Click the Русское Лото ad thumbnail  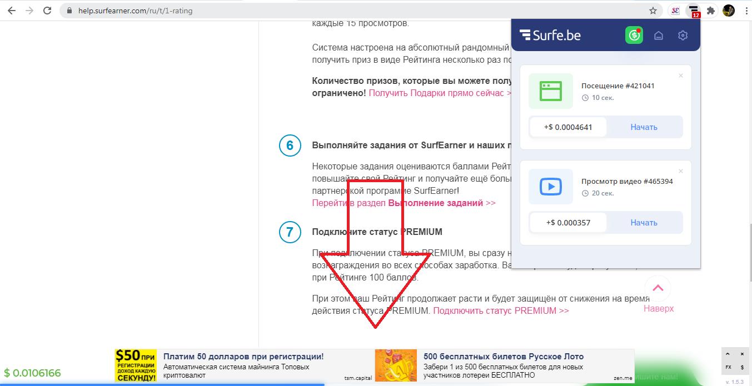(396, 365)
